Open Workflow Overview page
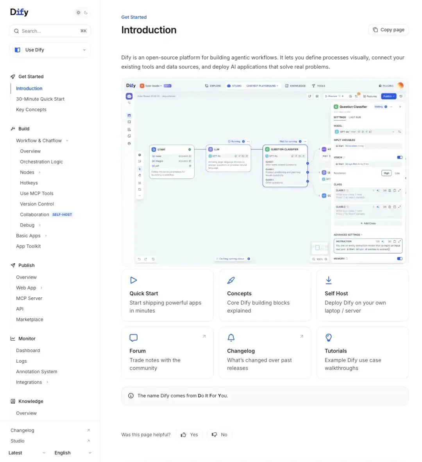Image resolution: width=422 pixels, height=462 pixels. pos(30,151)
